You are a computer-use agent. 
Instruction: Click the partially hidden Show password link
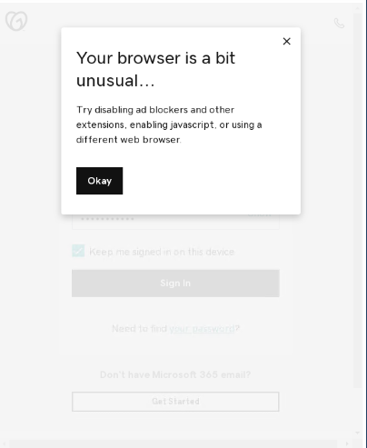[x=259, y=215]
